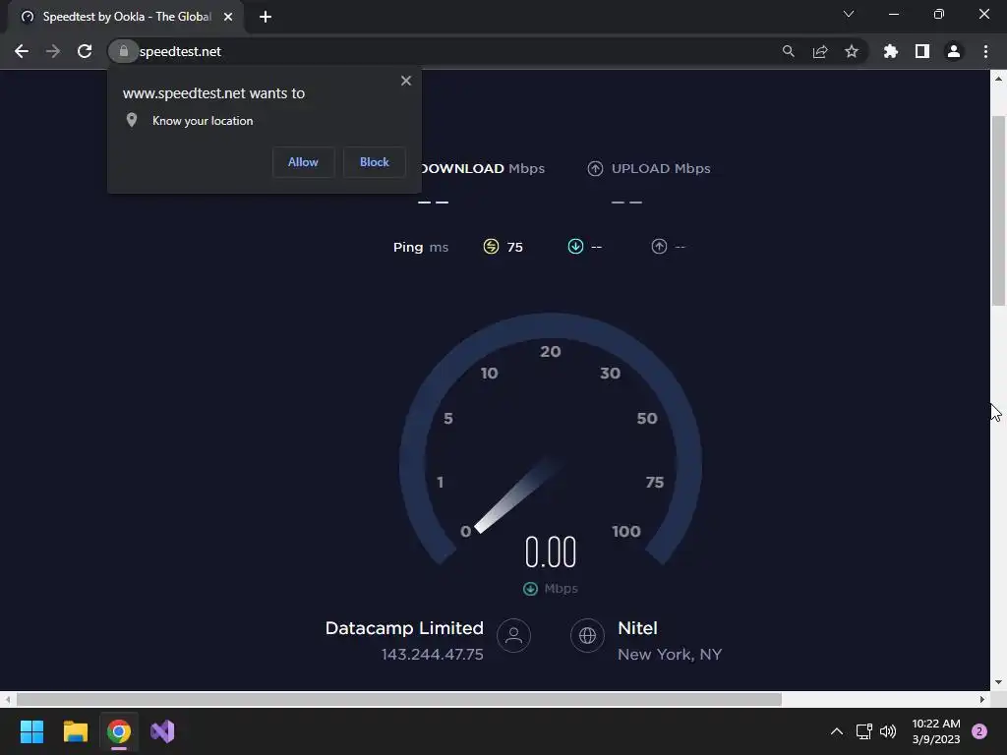Image resolution: width=1007 pixels, height=755 pixels.
Task: Click the idle latency ping icon
Action: [491, 247]
